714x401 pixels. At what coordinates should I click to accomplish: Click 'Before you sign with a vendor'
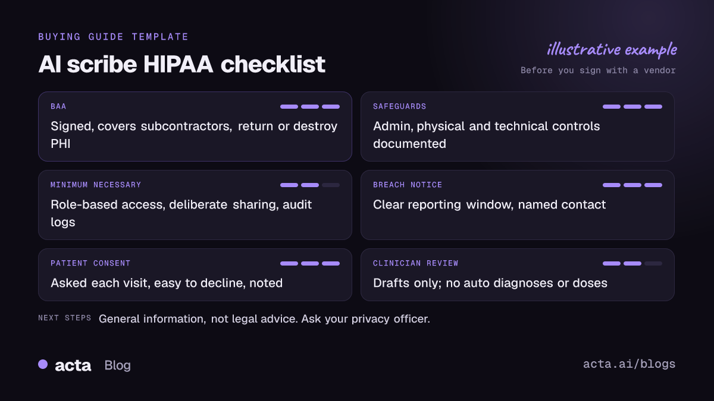pos(598,71)
